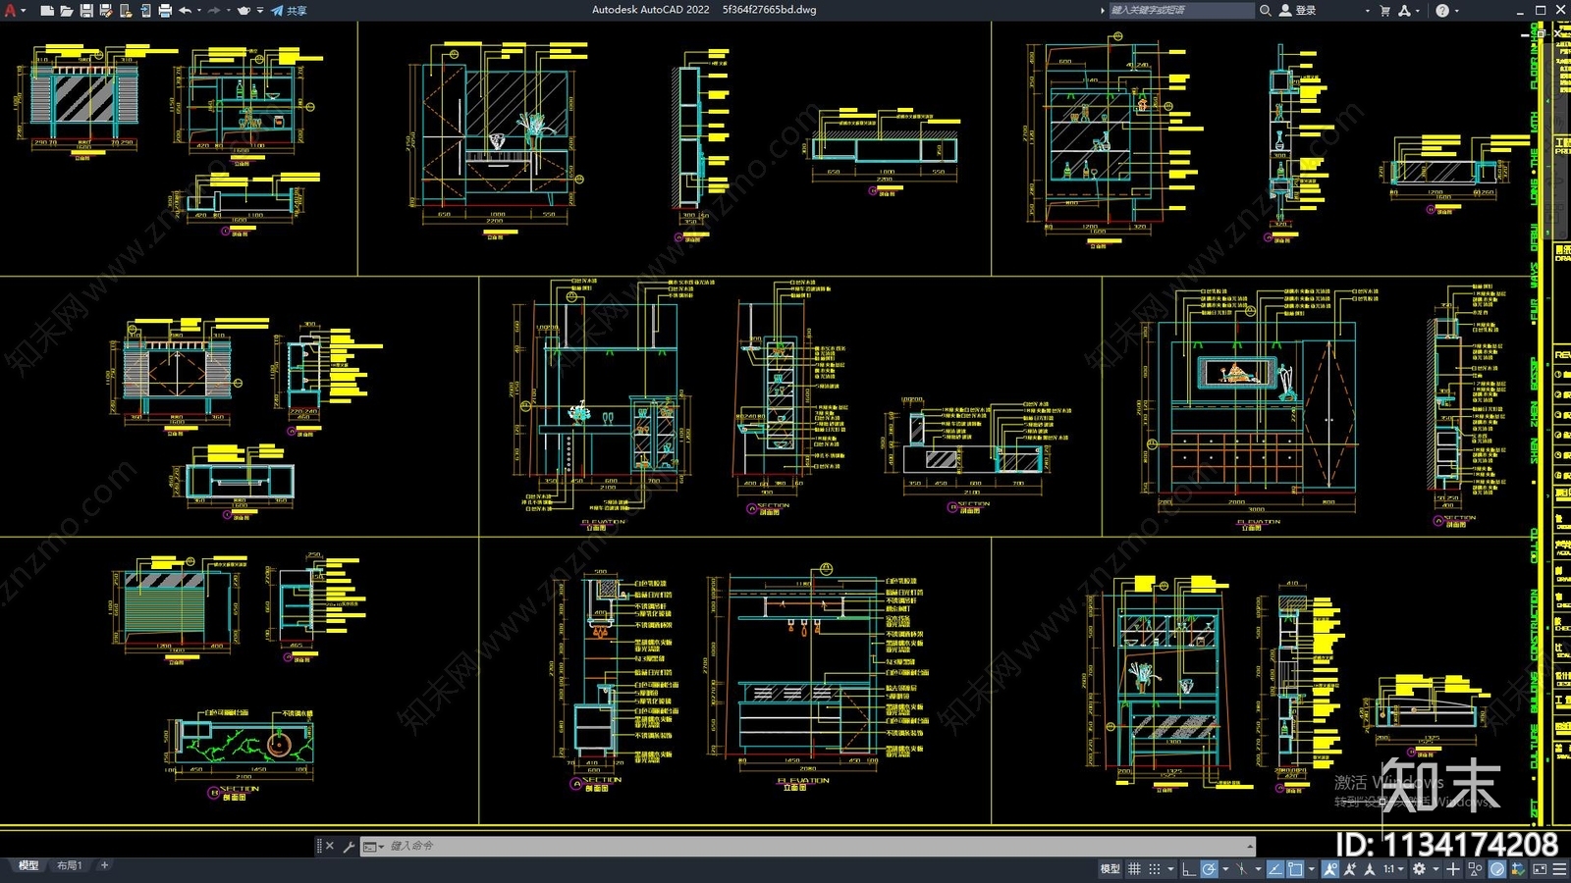This screenshot has height=883, width=1571.
Task: Expand the Quick Access Toolbar customize dropdown
Action: click(x=259, y=10)
